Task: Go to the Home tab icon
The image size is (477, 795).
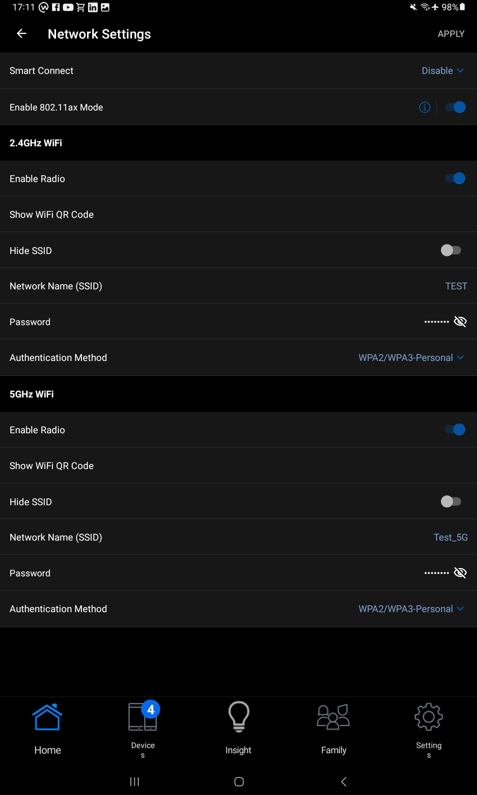Action: pos(47,717)
